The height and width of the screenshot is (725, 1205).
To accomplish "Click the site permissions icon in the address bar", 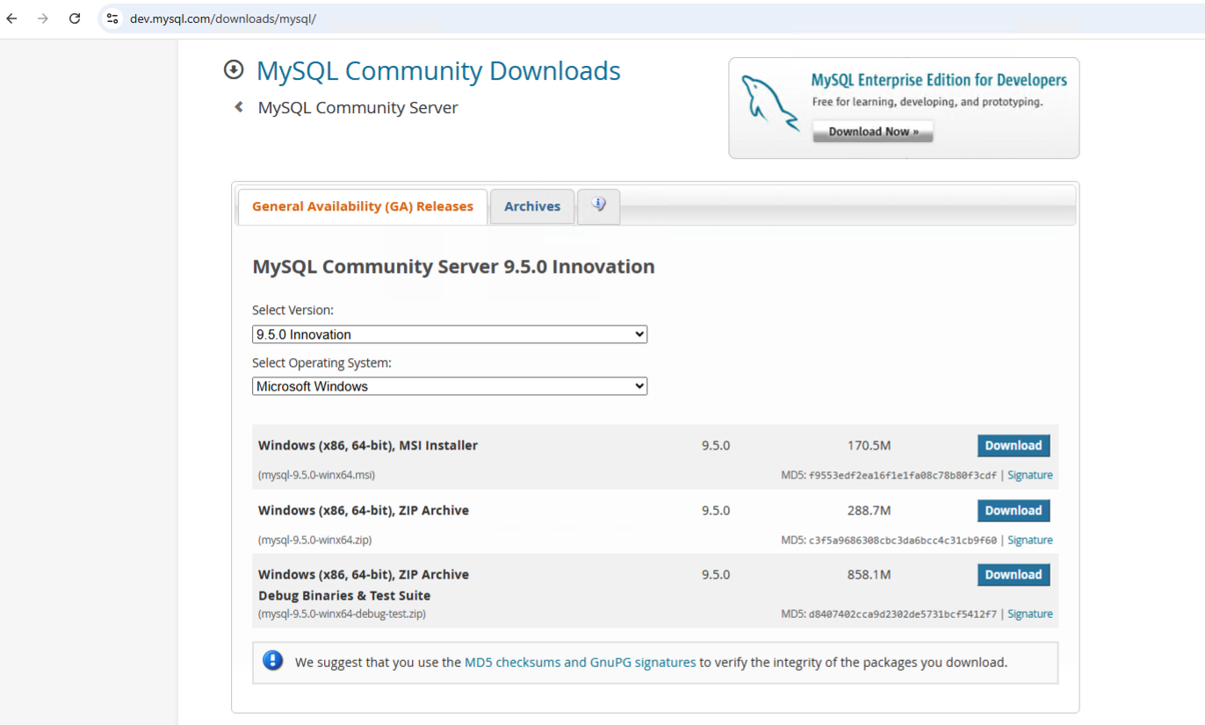I will pos(112,18).
